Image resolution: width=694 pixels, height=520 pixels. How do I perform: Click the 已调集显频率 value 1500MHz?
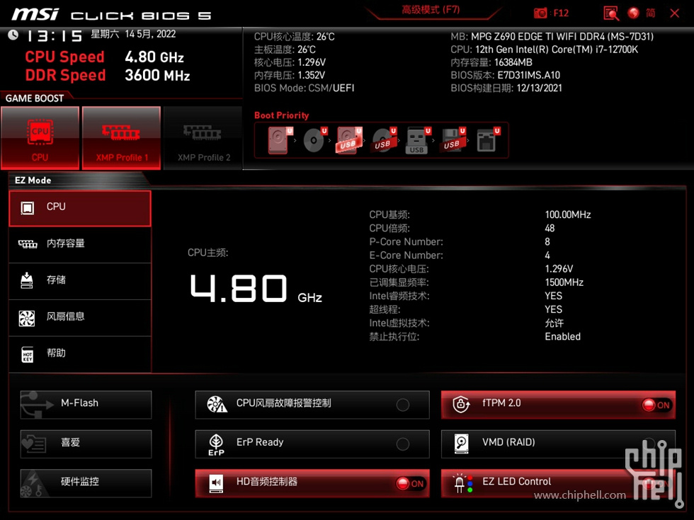pos(564,282)
